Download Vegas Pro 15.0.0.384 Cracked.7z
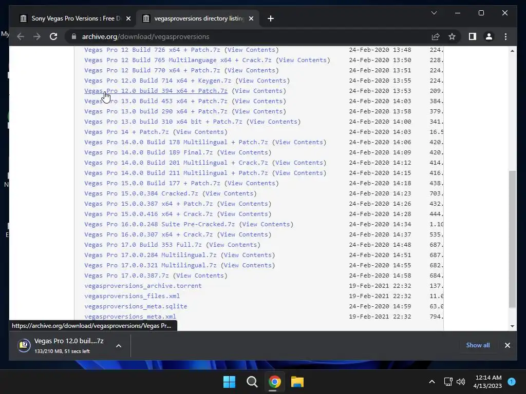 [141, 193]
